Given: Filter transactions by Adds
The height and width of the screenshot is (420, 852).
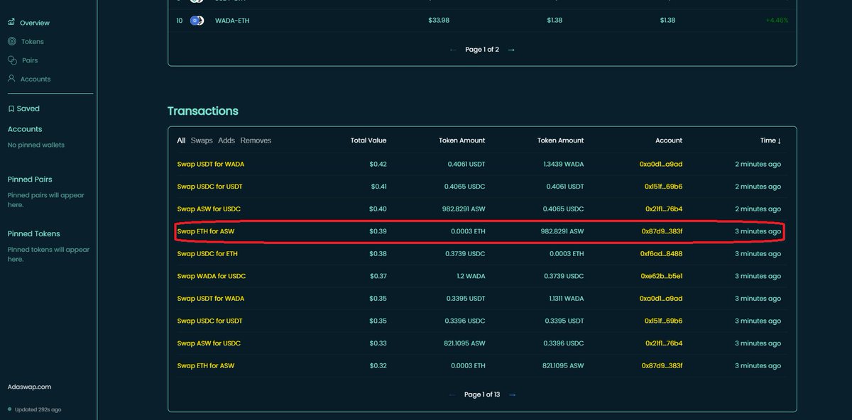Looking at the screenshot, I should click(226, 140).
